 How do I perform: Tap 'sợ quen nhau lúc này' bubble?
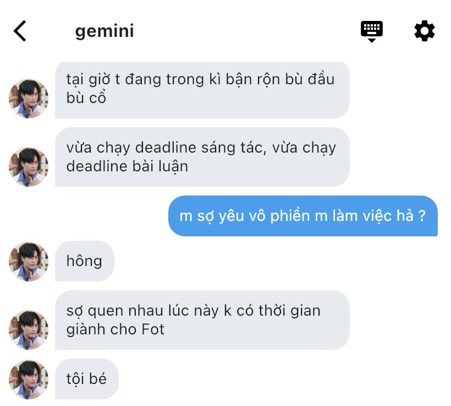pos(202,320)
